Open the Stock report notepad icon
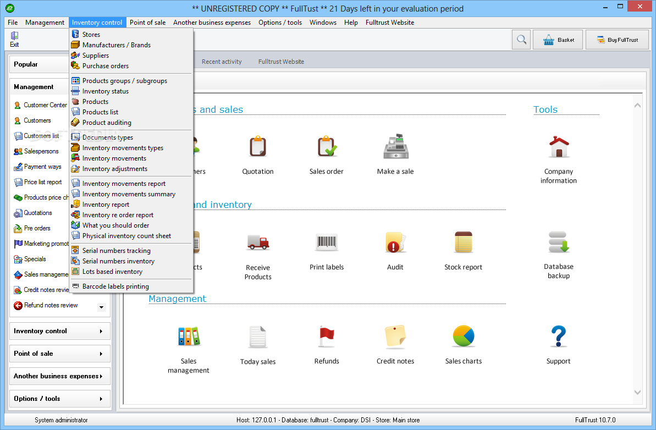The width and height of the screenshot is (656, 430). coord(463,242)
